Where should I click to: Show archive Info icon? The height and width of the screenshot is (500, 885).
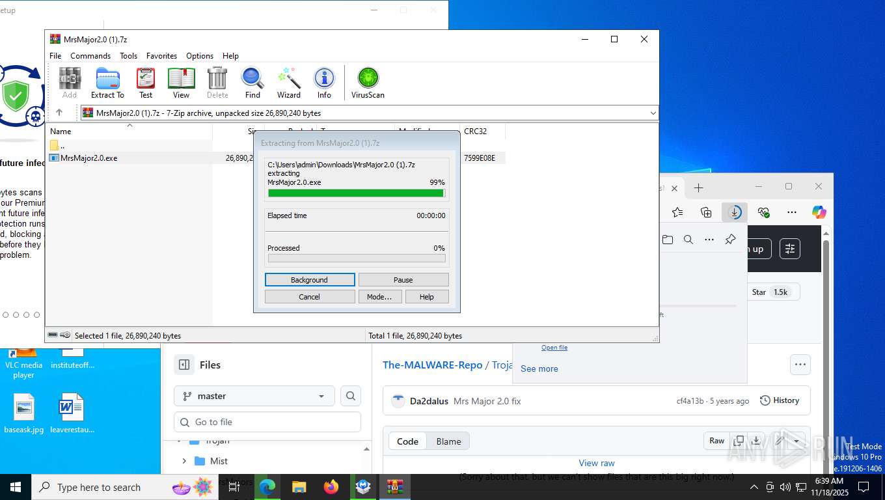coord(324,83)
